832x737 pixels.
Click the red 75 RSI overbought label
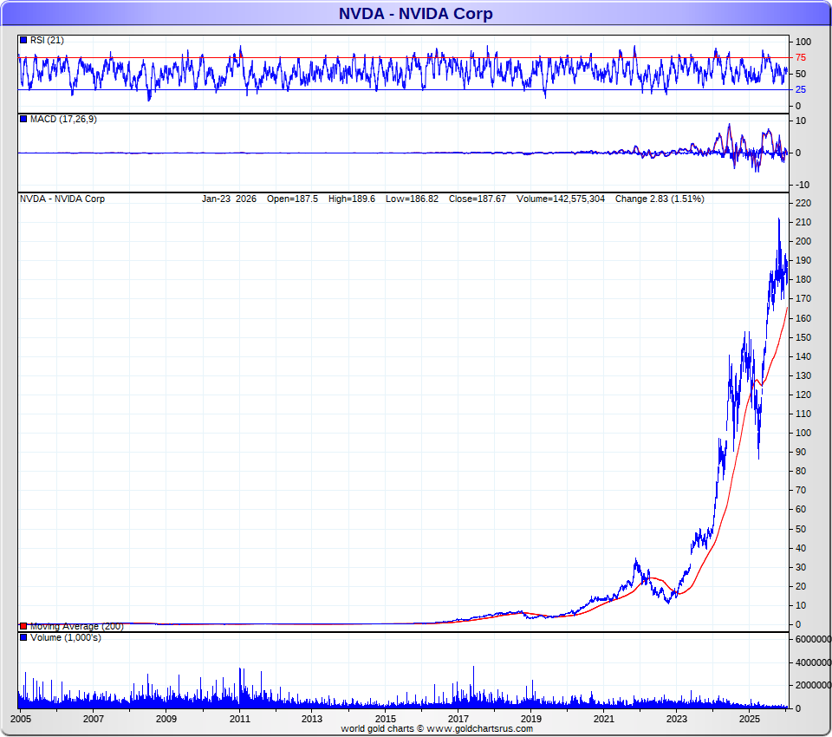click(x=802, y=57)
